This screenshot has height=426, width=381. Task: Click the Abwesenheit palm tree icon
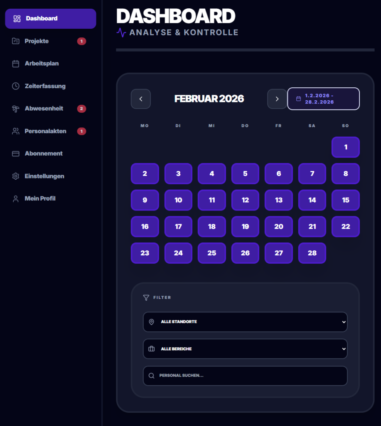click(x=16, y=109)
